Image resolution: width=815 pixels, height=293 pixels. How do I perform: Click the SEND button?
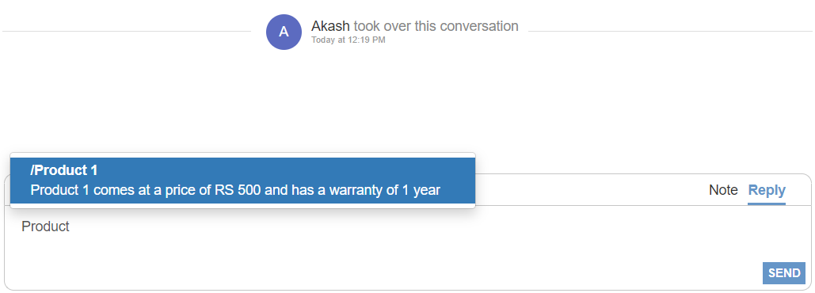tap(784, 273)
